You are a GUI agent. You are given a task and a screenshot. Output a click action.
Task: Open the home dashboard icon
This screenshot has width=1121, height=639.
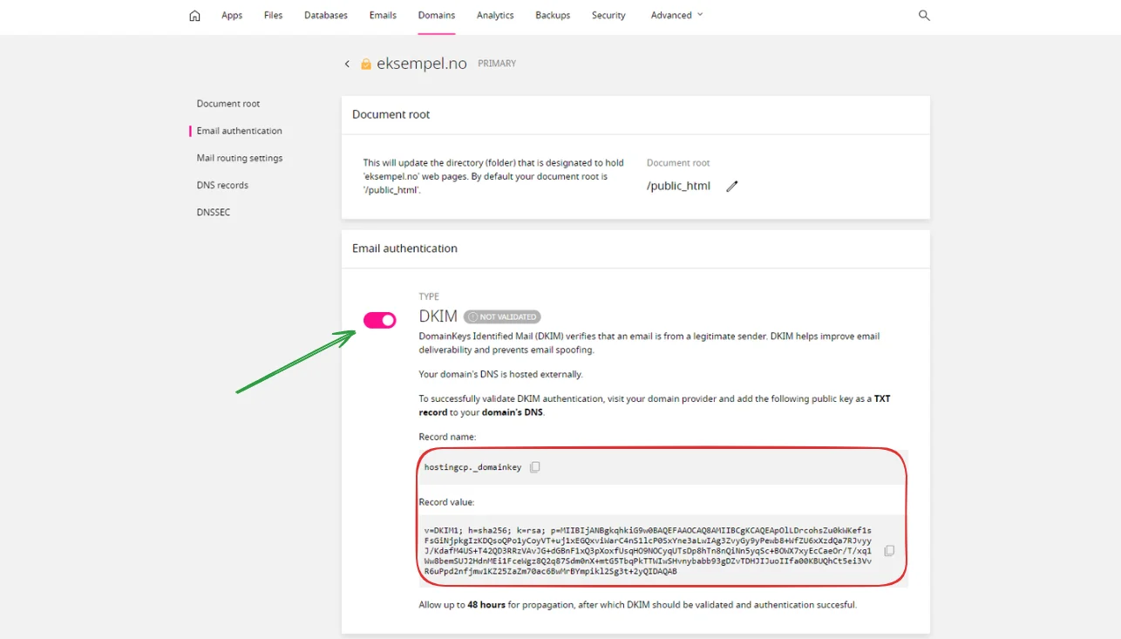point(194,16)
